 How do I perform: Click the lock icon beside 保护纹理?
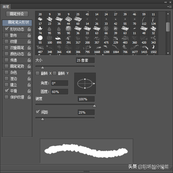click(29, 97)
